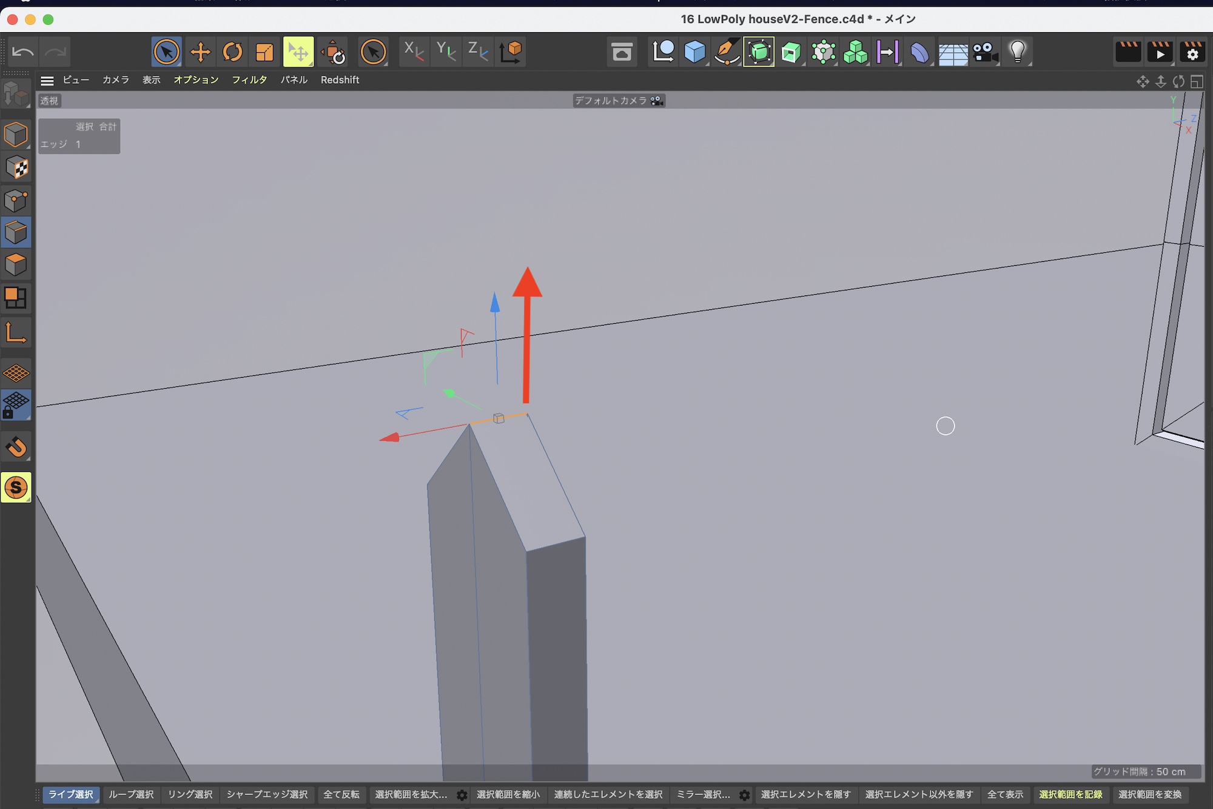Viewport: 1213px width, 809px height.
Task: Toggle Y axis lock
Action: pyautogui.click(x=446, y=52)
